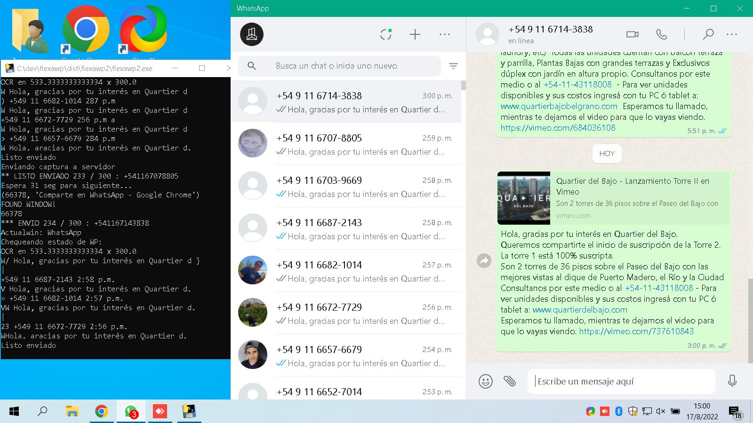The width and height of the screenshot is (753, 423).
Task: Open the battery tray icon
Action: click(x=675, y=412)
